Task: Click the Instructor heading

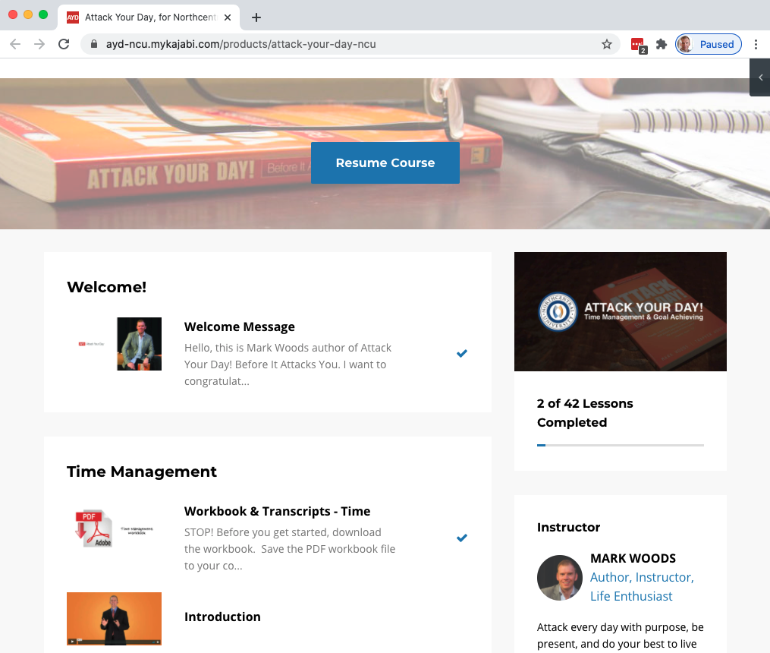Action: coord(568,527)
